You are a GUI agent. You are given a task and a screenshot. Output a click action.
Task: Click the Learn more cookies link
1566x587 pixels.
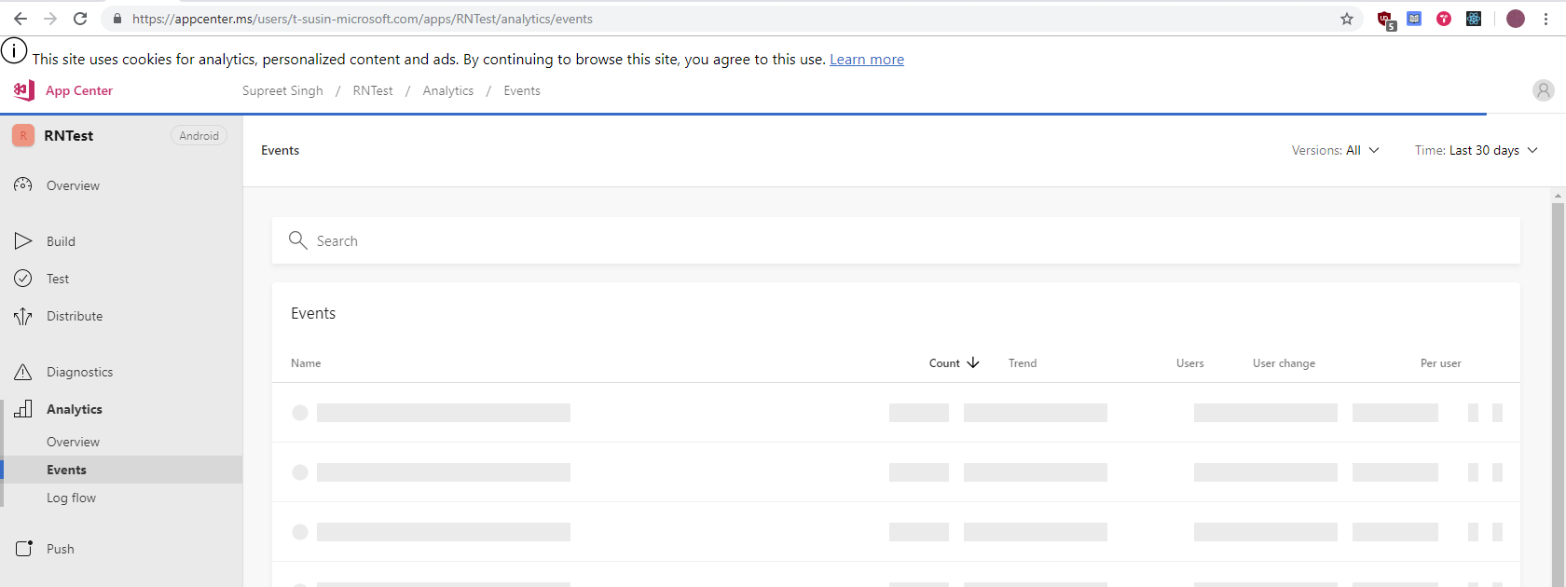[866, 59]
